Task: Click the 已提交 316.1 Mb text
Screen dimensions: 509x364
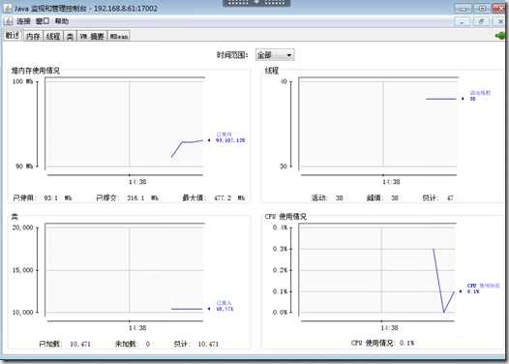Action: [127, 197]
